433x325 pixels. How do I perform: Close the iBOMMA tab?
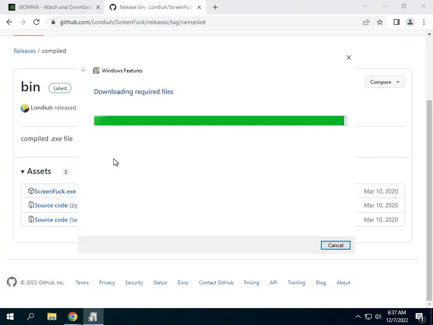click(98, 7)
